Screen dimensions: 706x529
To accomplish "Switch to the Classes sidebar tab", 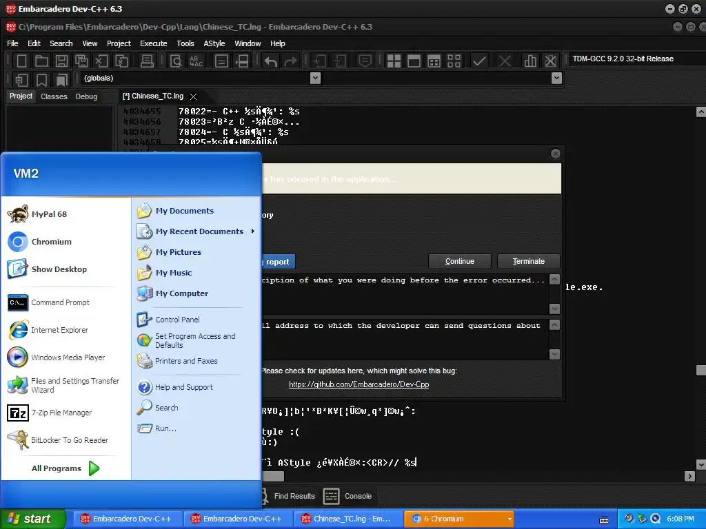I will coord(54,96).
